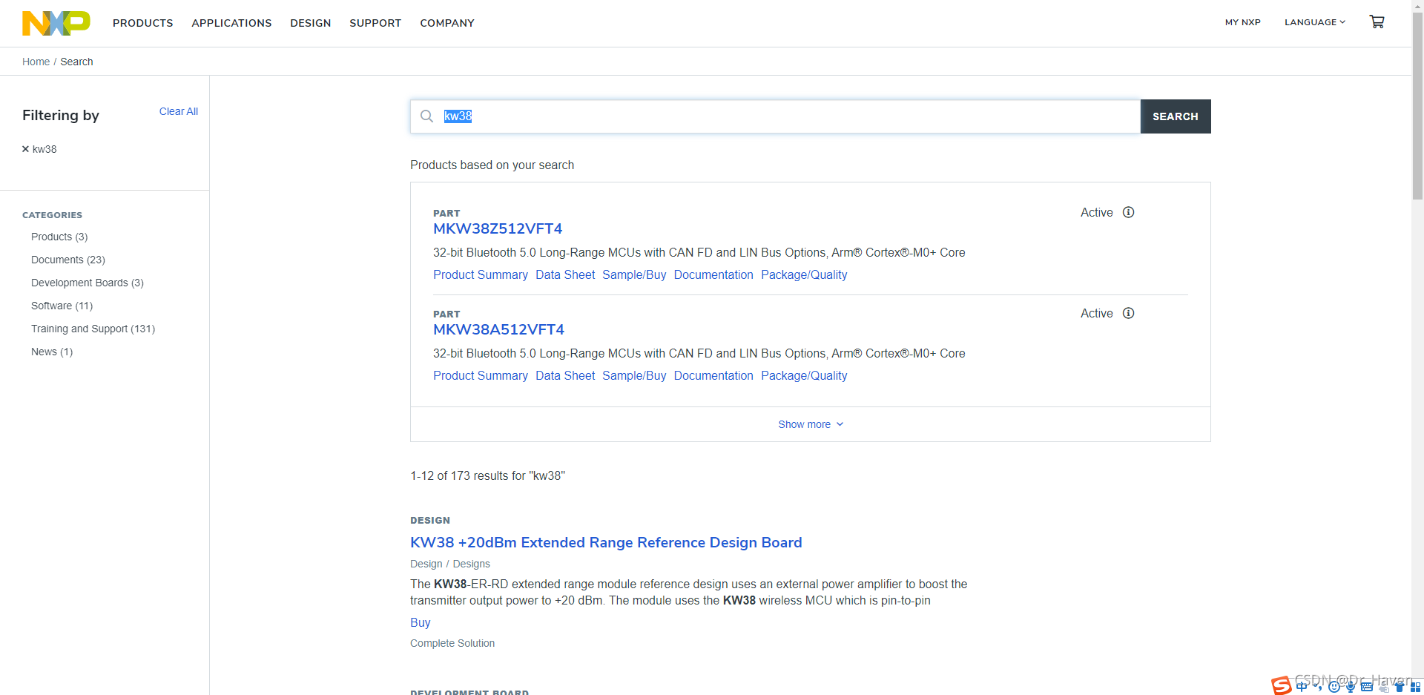
Task: Open the LANGUAGE dropdown
Action: coord(1315,22)
